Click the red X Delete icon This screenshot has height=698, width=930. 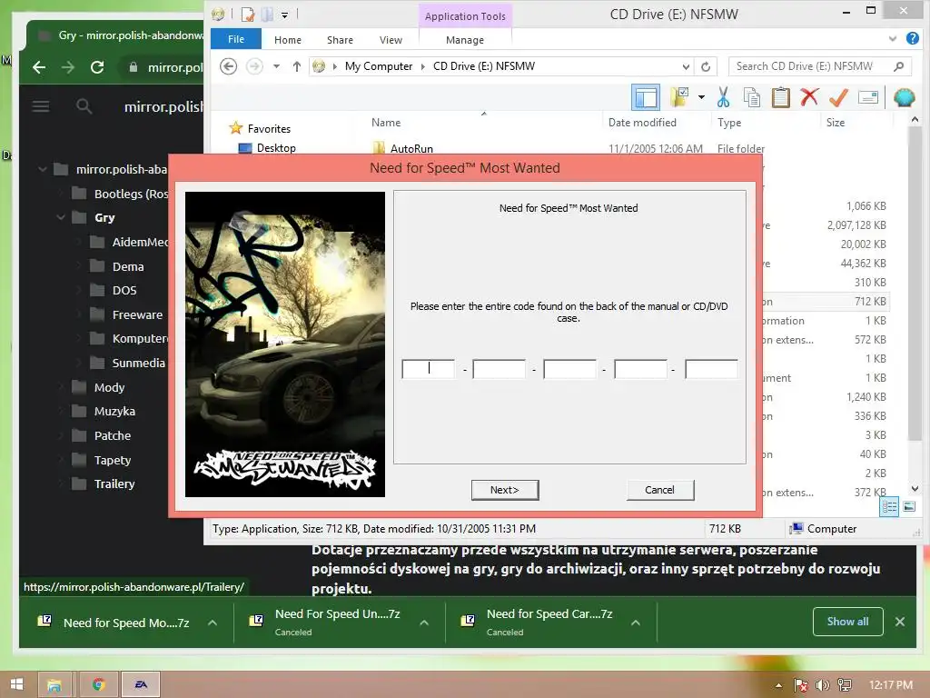pos(809,96)
